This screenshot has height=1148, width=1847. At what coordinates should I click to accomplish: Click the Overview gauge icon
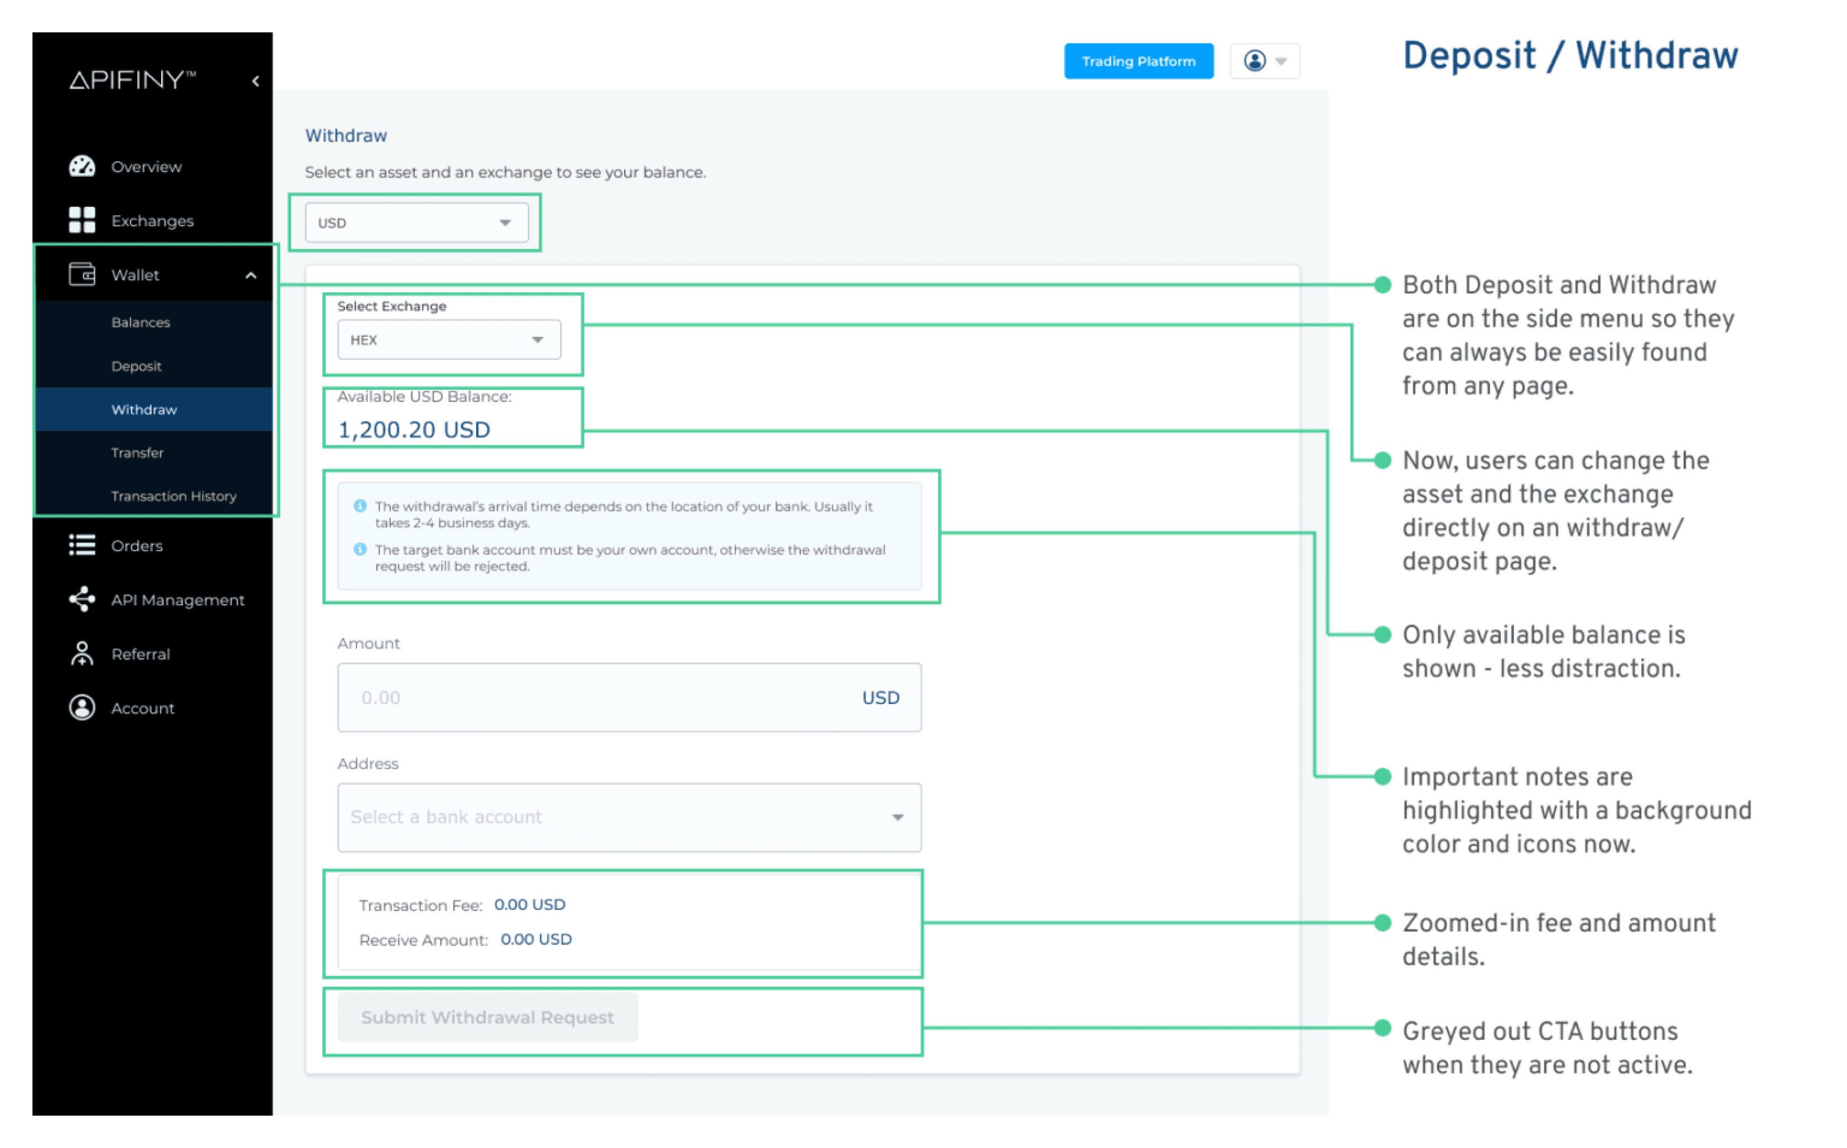[x=82, y=166]
